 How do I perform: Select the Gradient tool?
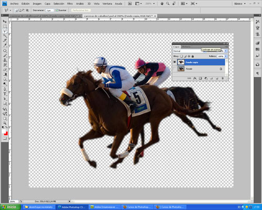pyautogui.click(x=5, y=74)
